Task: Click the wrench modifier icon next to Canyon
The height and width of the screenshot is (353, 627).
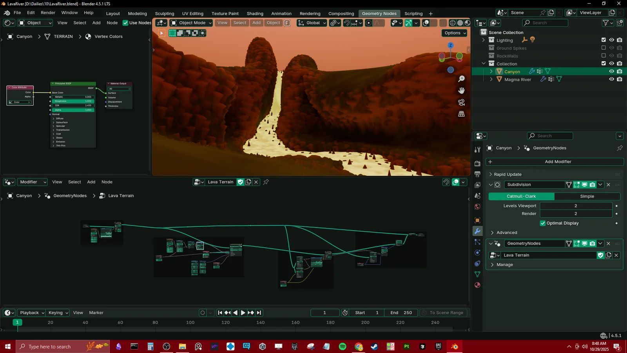Action: [531, 71]
